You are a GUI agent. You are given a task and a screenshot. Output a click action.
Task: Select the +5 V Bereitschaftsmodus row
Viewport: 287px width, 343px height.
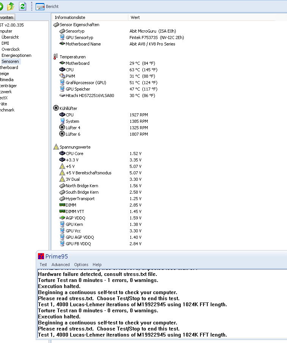[x=100, y=173]
